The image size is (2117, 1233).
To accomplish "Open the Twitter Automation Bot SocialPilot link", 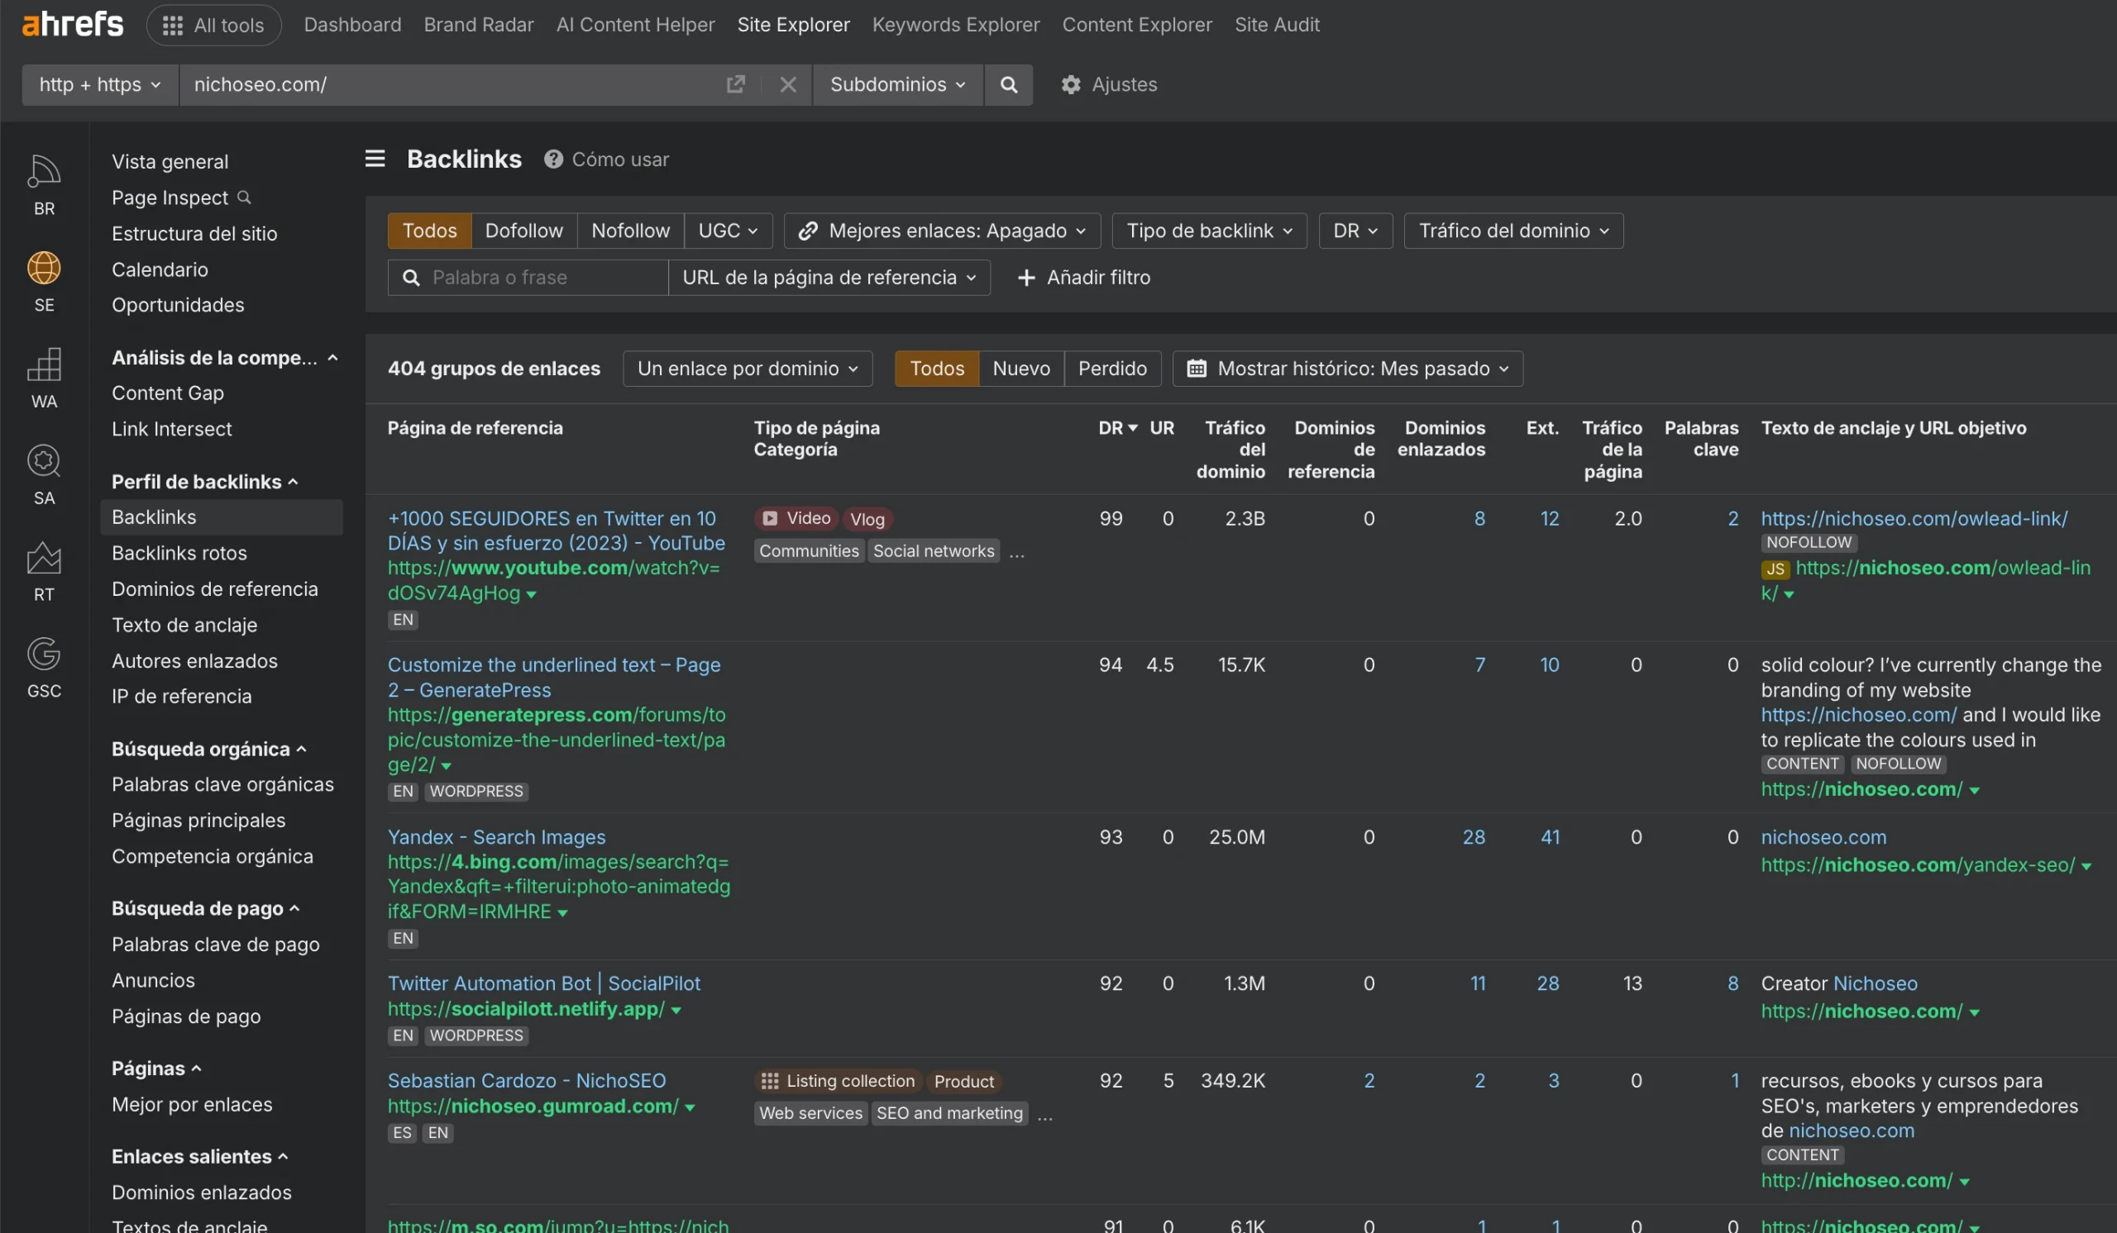I will 543,983.
